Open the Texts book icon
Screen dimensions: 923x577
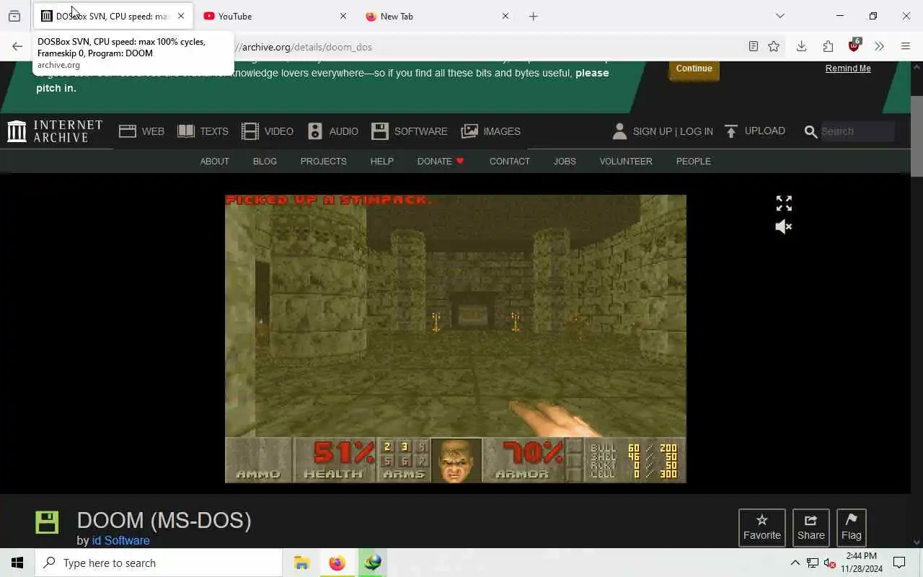tap(186, 131)
